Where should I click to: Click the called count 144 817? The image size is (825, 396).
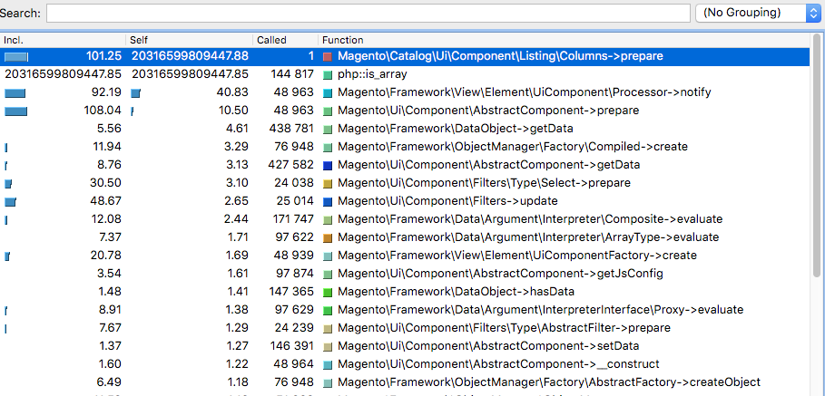292,74
